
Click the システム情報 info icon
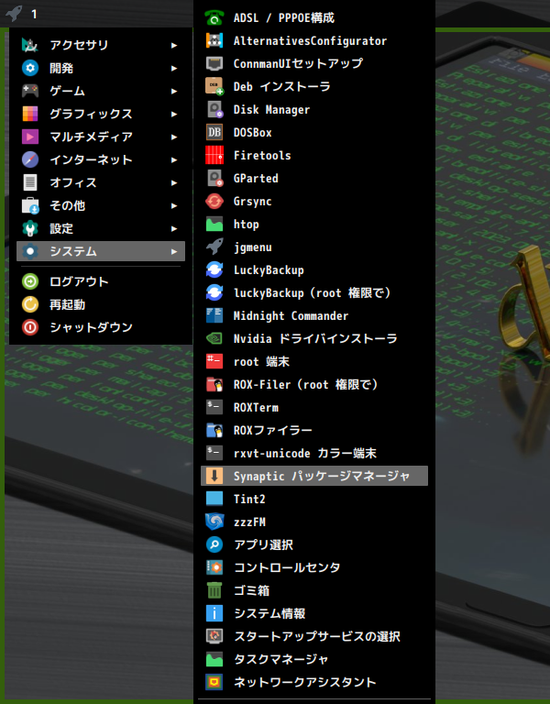click(214, 613)
